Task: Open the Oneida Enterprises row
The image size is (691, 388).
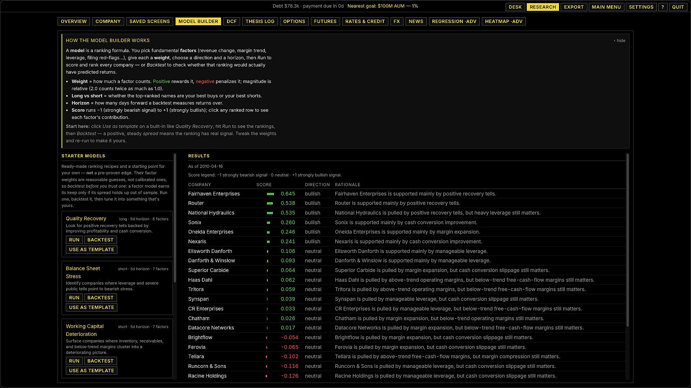Action: click(407, 232)
